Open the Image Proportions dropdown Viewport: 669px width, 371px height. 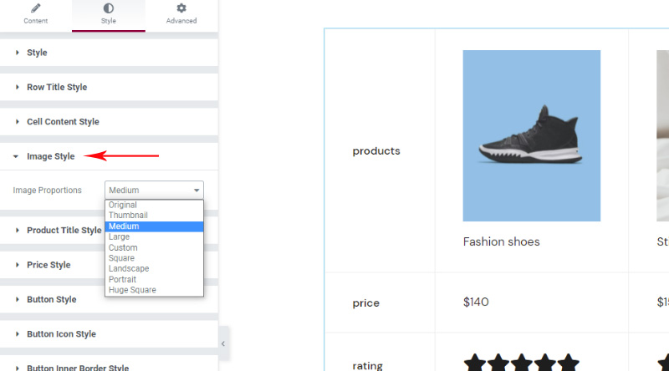(154, 191)
